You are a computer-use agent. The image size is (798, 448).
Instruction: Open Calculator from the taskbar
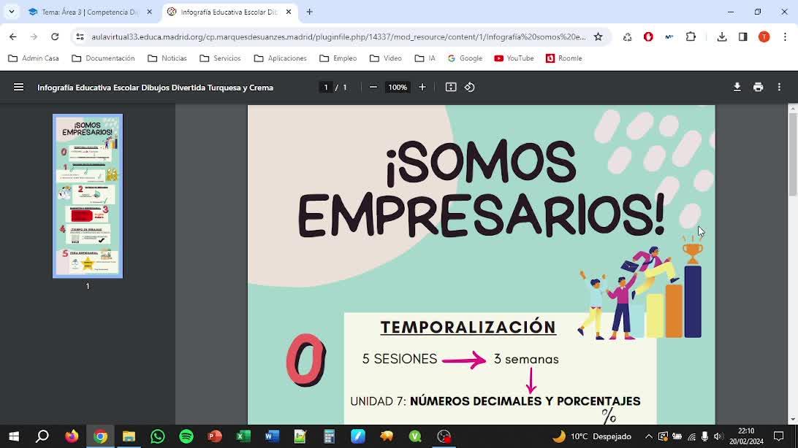[x=330, y=436]
